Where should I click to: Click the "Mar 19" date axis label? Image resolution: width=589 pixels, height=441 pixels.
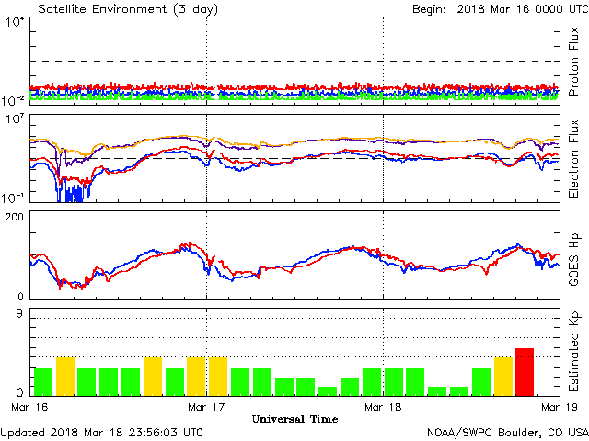click(x=560, y=407)
